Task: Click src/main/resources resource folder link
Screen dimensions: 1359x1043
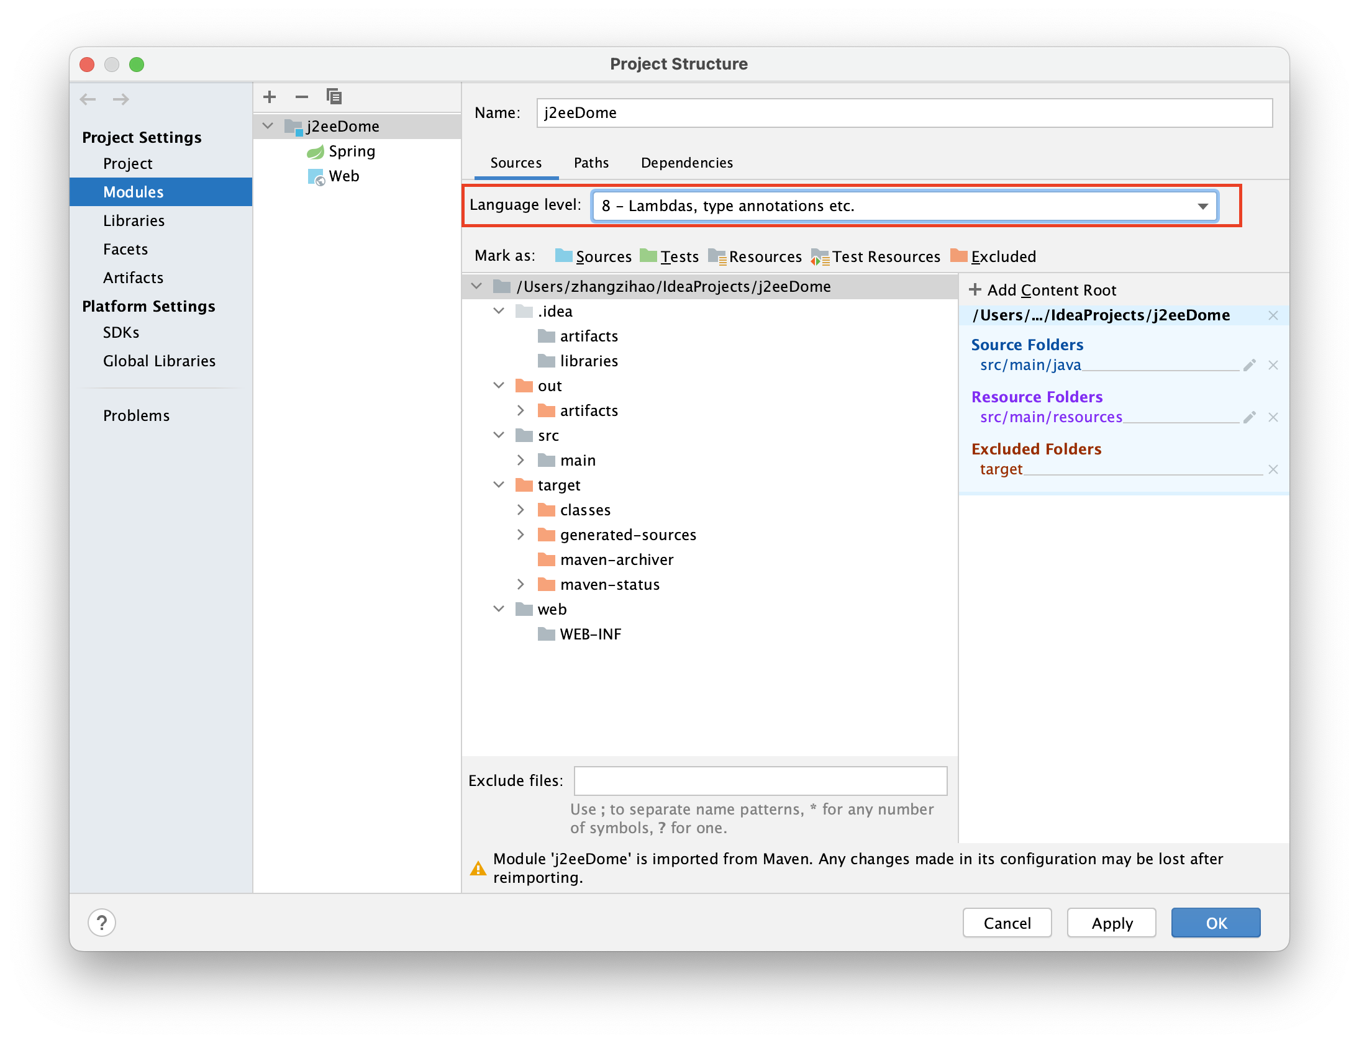Action: pos(1051,417)
